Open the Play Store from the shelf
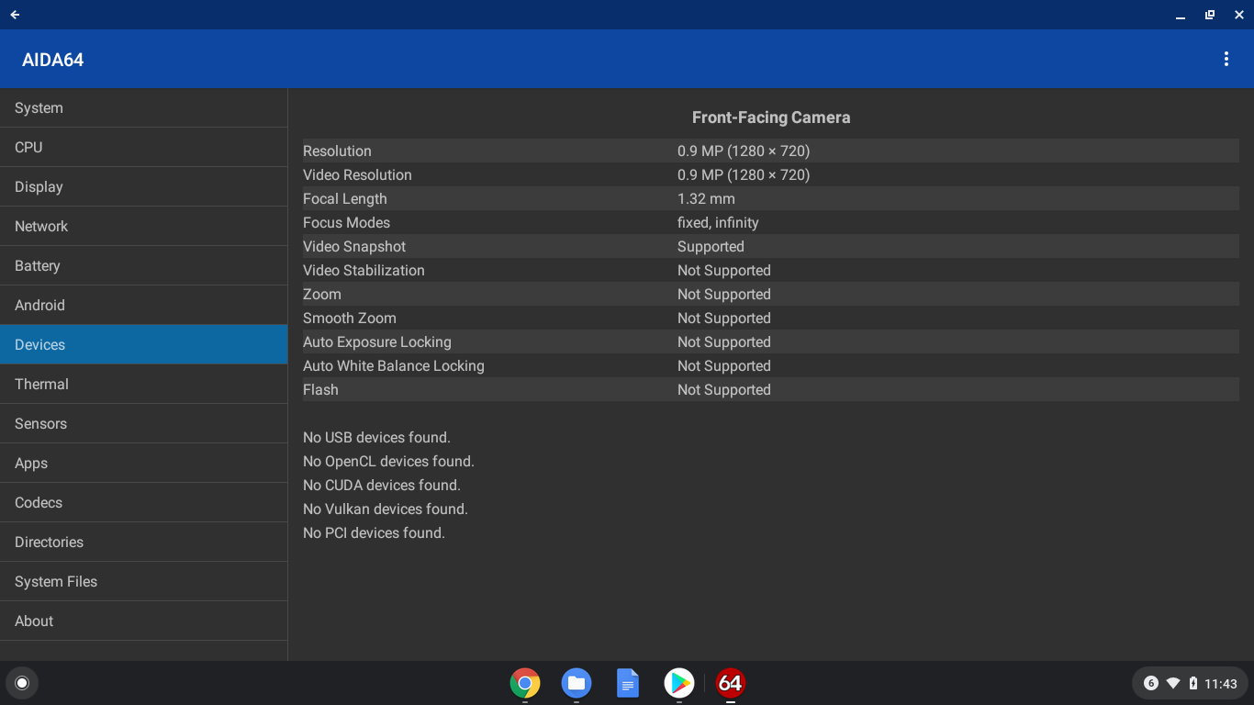 point(679,683)
